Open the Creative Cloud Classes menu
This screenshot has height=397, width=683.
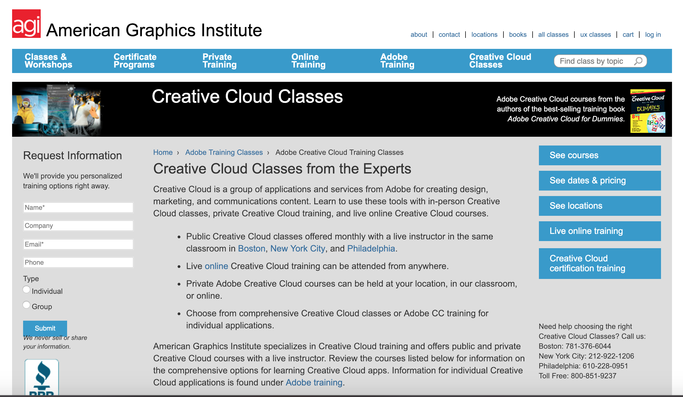(500, 61)
